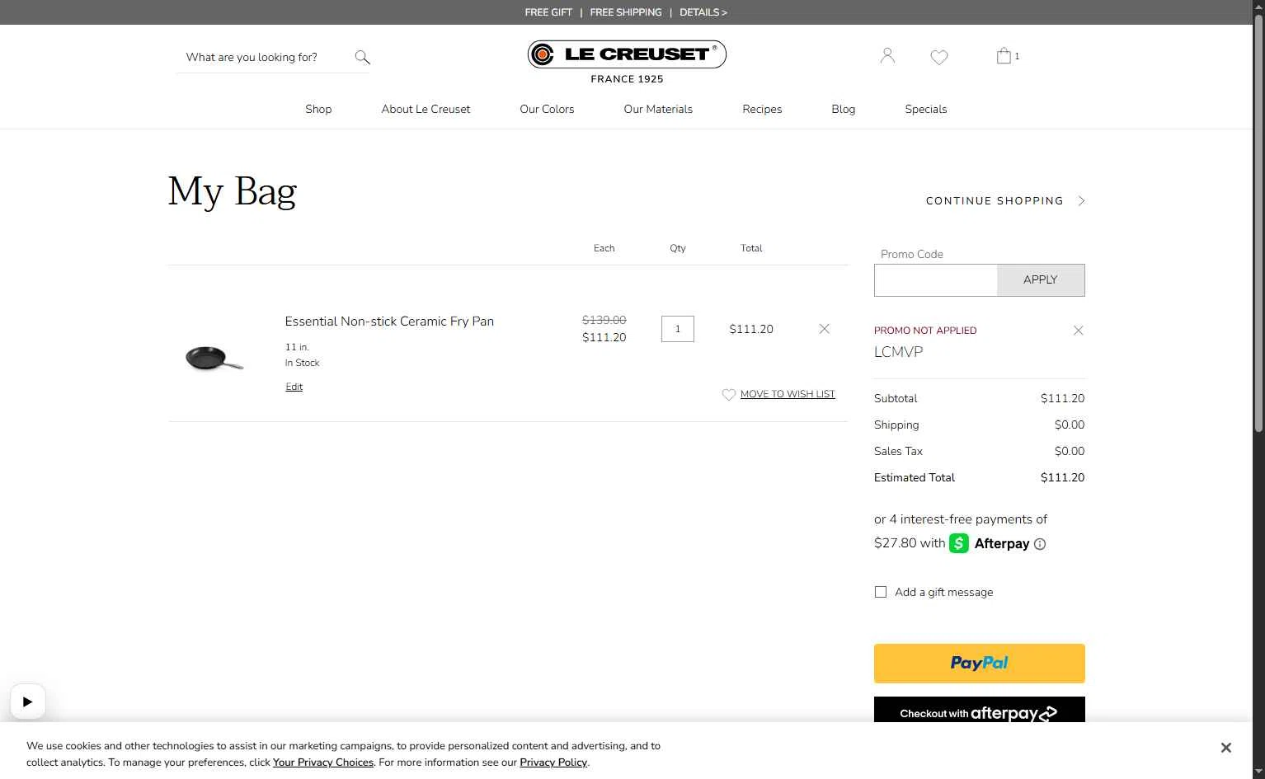Open Your Privacy Choices link
The height and width of the screenshot is (779, 1265).
click(x=323, y=763)
